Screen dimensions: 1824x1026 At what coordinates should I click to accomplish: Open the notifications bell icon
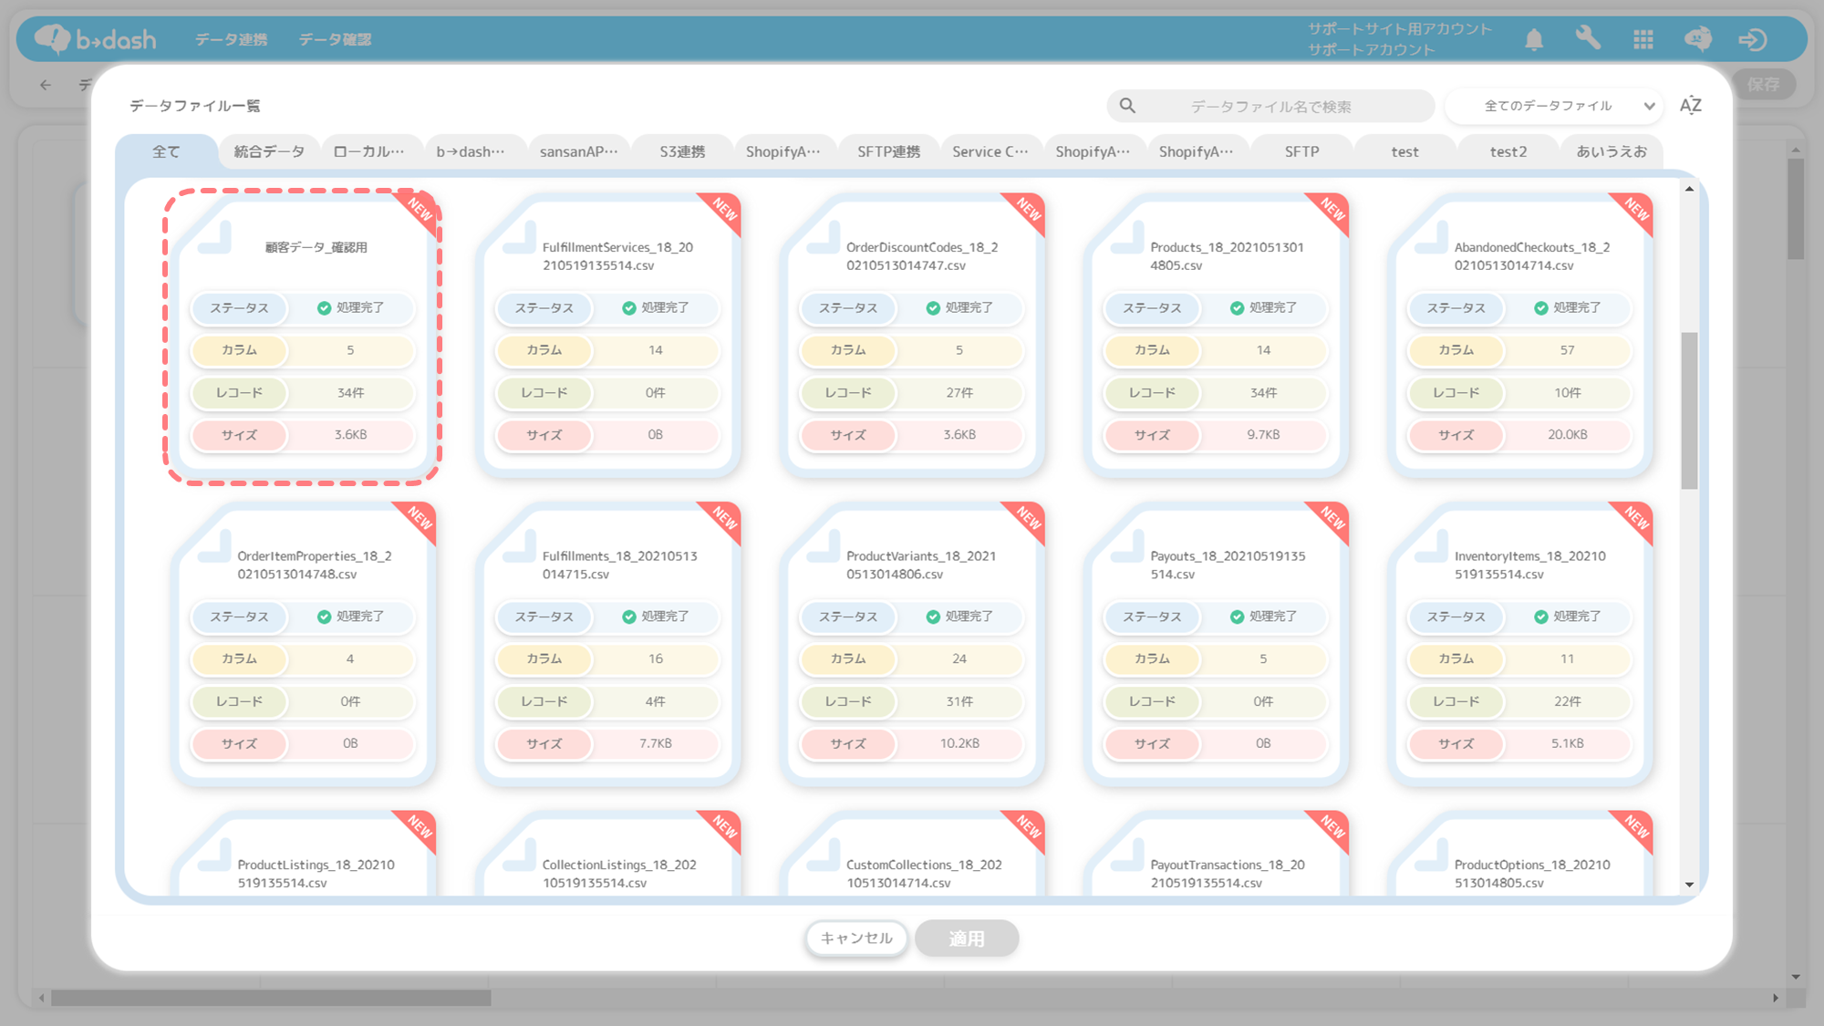coord(1534,39)
